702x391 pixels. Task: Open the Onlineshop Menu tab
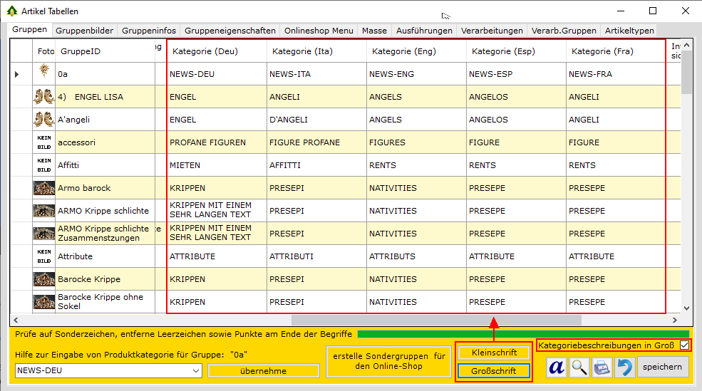319,31
